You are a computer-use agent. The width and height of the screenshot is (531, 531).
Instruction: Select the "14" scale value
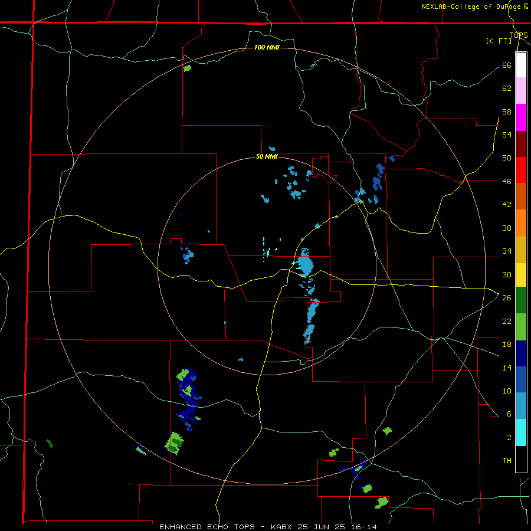point(507,368)
